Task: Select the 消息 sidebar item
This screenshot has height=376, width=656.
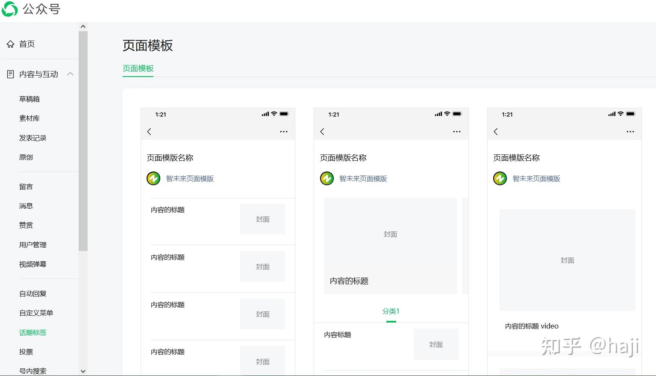Action: (x=26, y=206)
